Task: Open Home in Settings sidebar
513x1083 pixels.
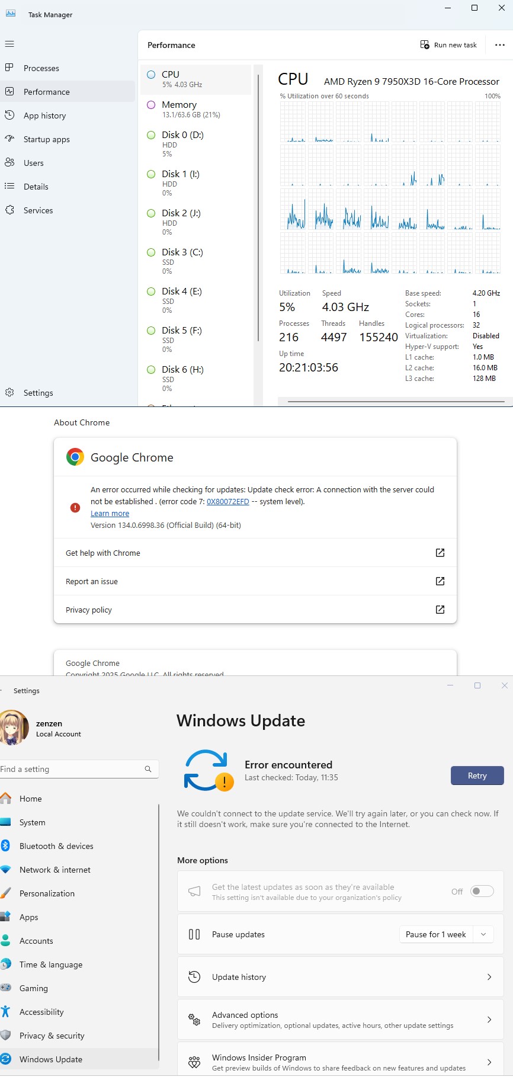Action: [79, 799]
